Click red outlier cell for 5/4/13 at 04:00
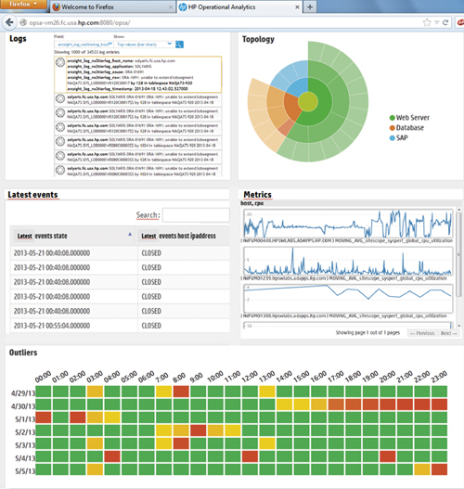 tap(112, 457)
